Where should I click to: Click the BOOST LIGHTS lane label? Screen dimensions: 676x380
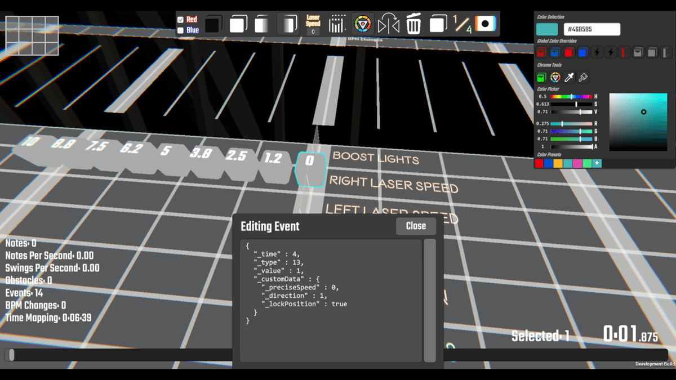(376, 157)
